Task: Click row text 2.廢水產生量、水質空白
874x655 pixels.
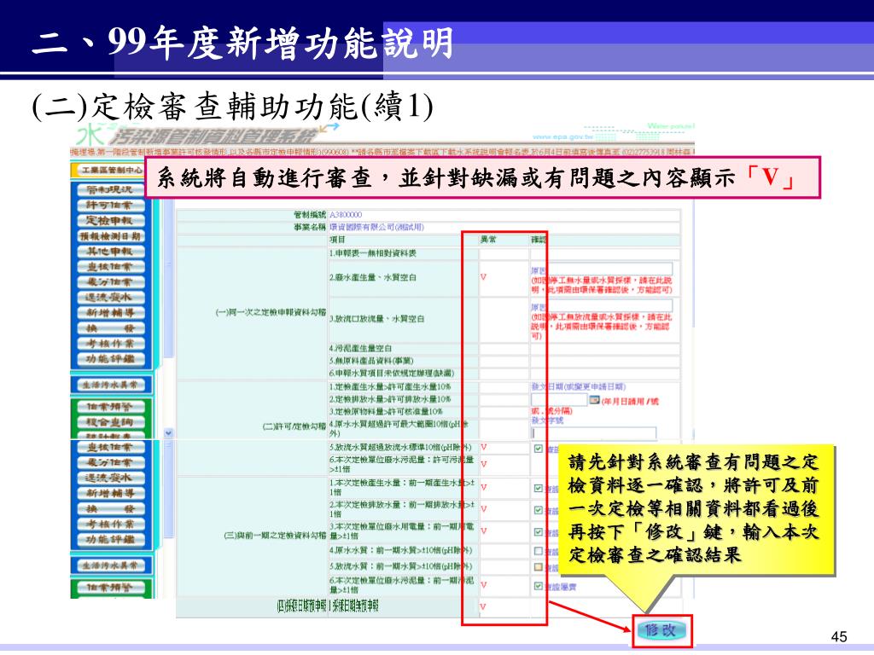Action: point(372,277)
